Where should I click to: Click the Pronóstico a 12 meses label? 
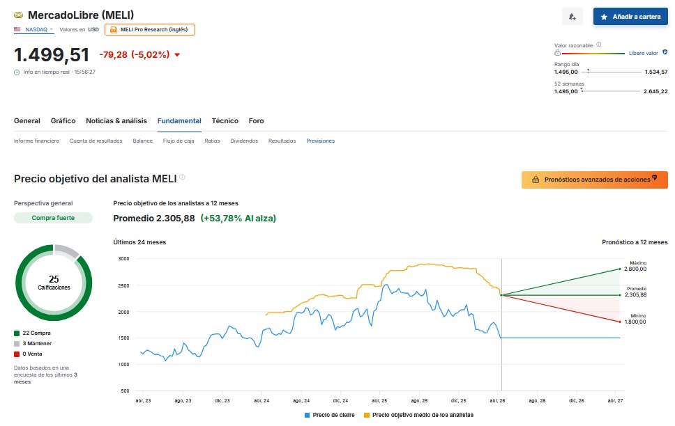[x=635, y=242]
